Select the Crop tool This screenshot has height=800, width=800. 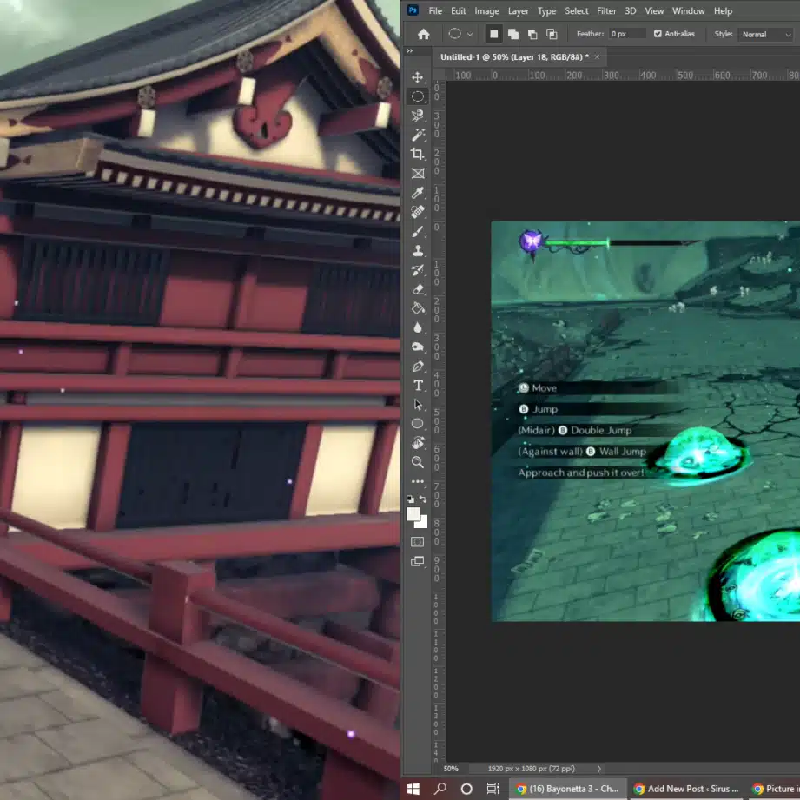coord(417,154)
